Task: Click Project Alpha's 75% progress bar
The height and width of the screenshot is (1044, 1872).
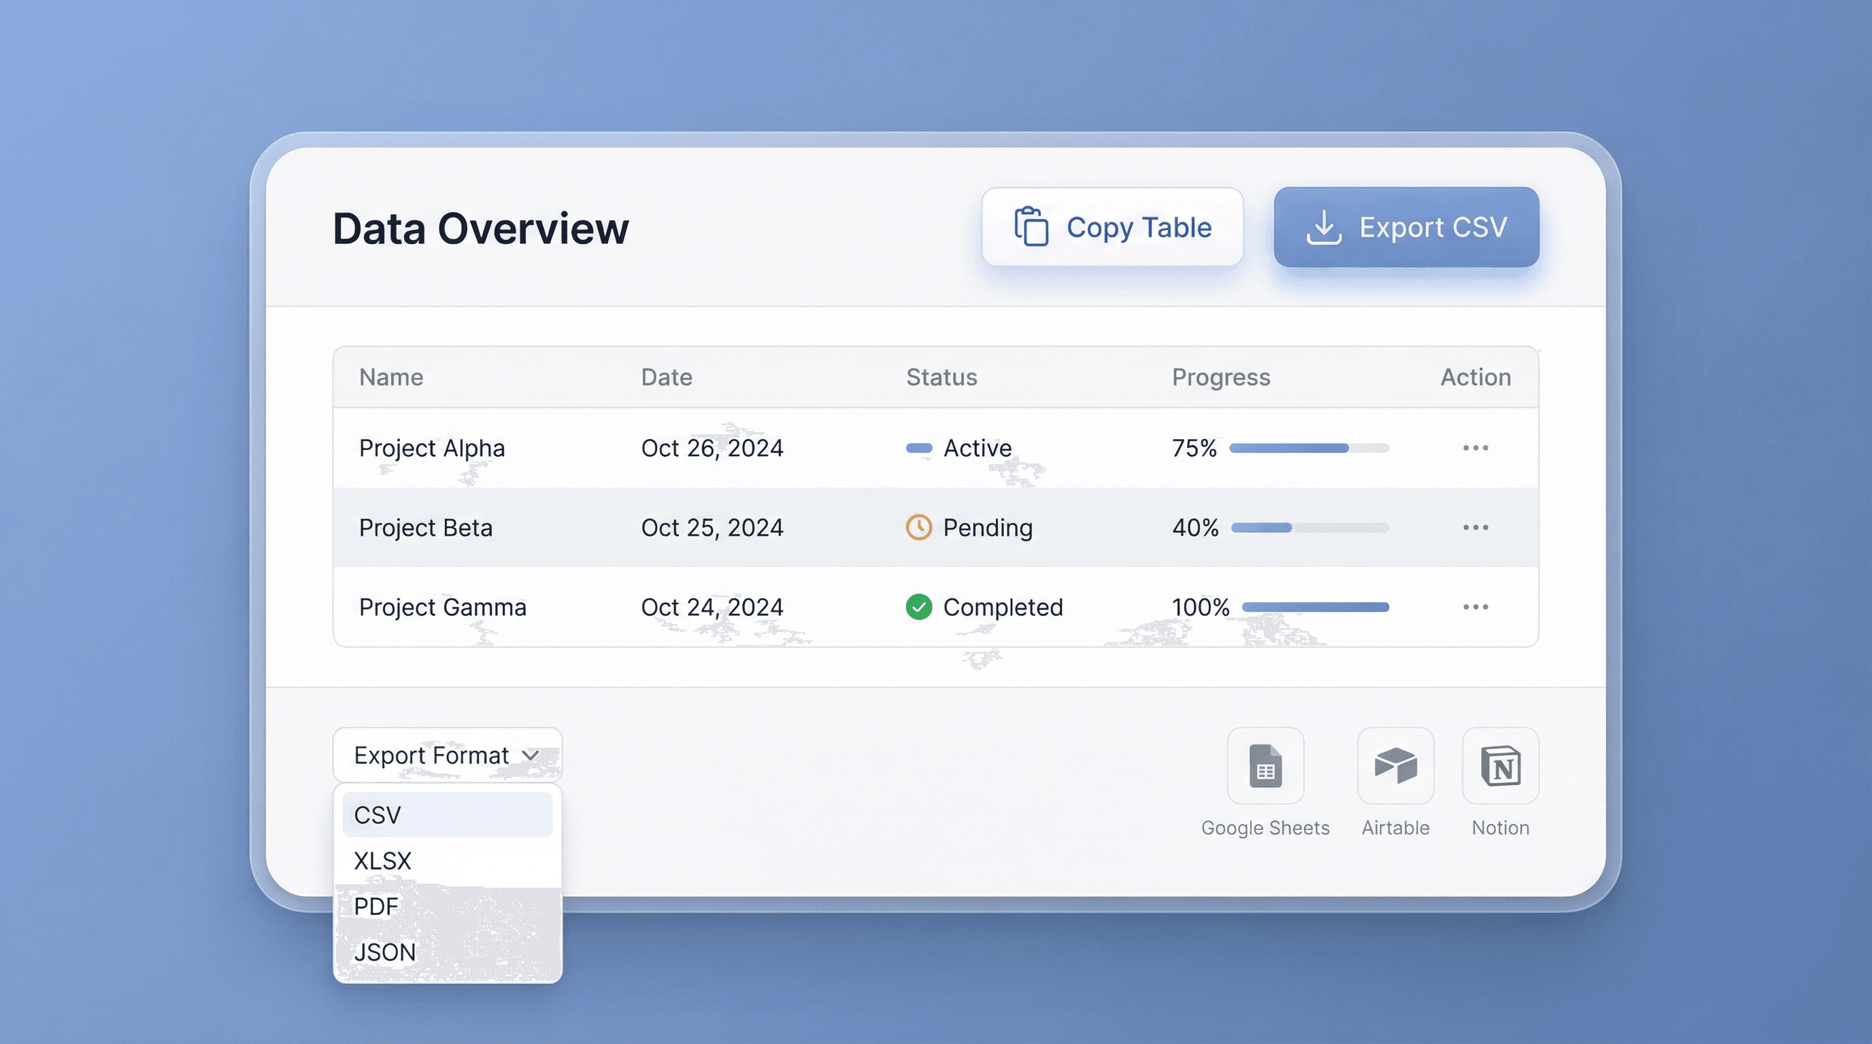Action: pyautogui.click(x=1308, y=448)
